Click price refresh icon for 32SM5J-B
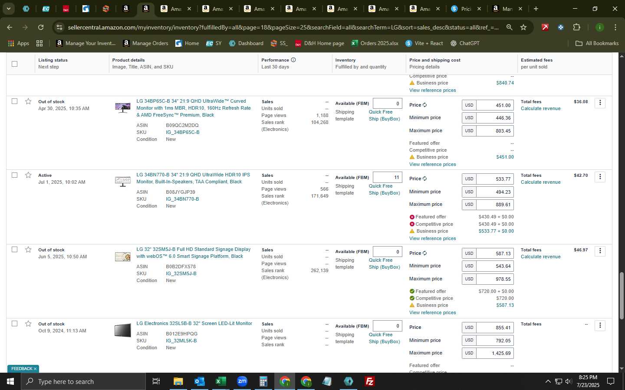This screenshot has width=625, height=390. coord(424,253)
